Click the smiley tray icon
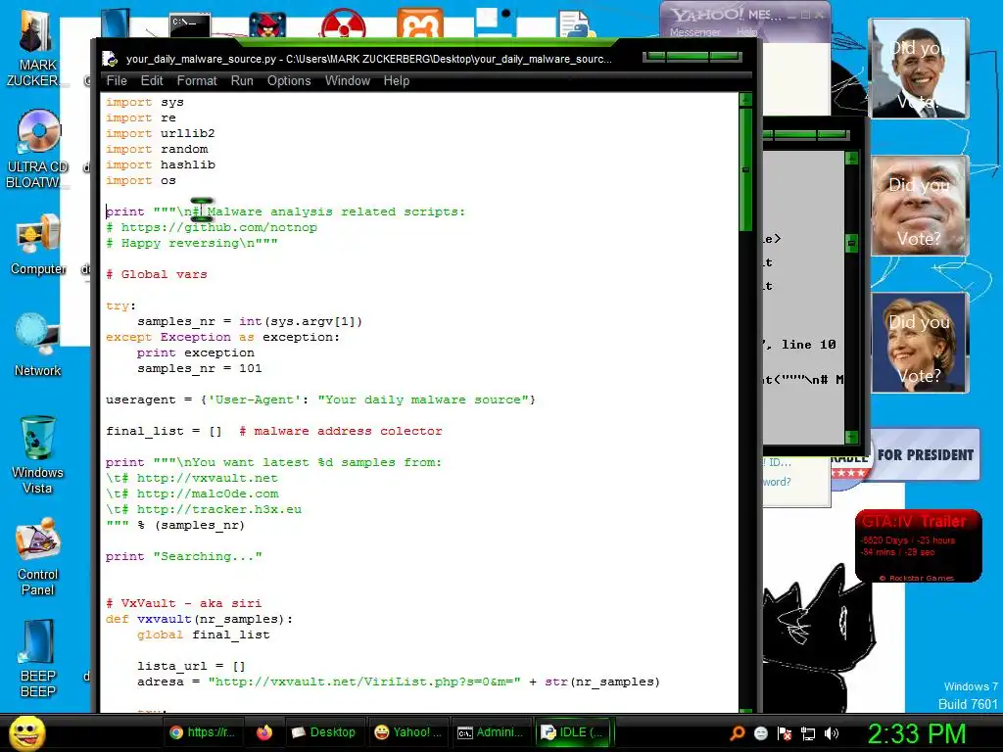 coord(760,732)
